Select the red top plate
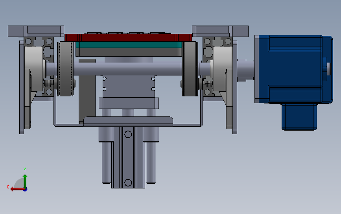The image size is (341, 214). click(x=128, y=38)
